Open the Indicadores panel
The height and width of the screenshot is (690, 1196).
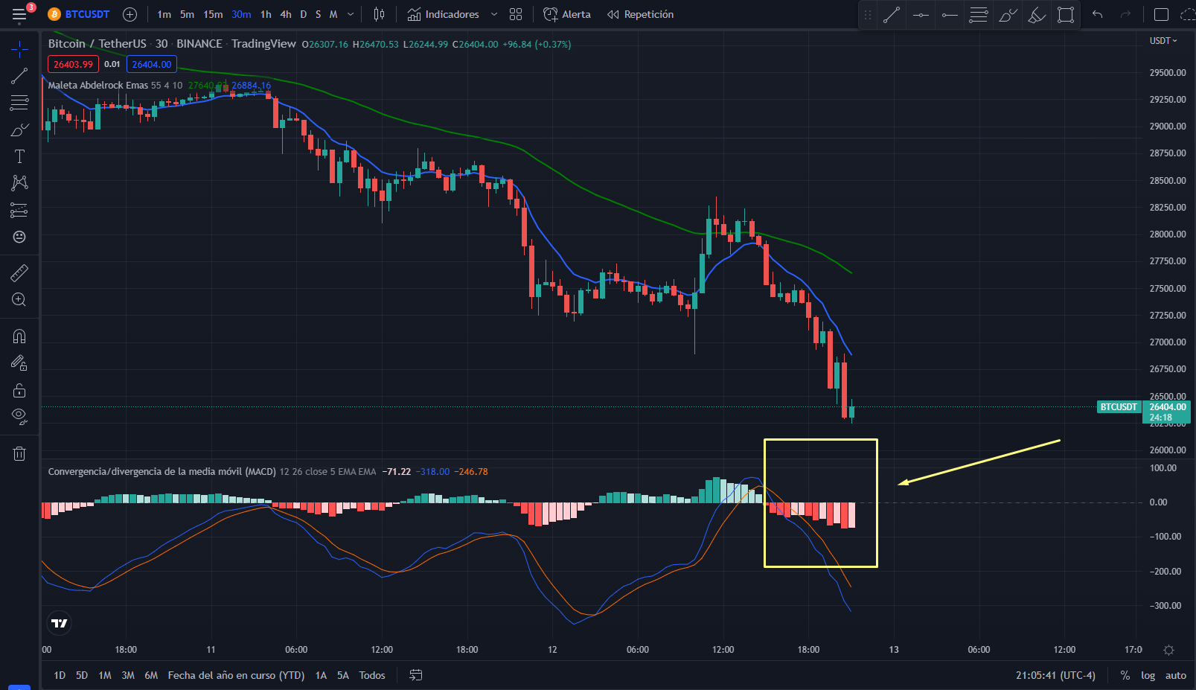point(444,14)
